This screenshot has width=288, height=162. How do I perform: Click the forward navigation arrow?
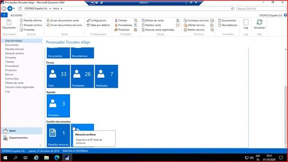coord(10,9)
